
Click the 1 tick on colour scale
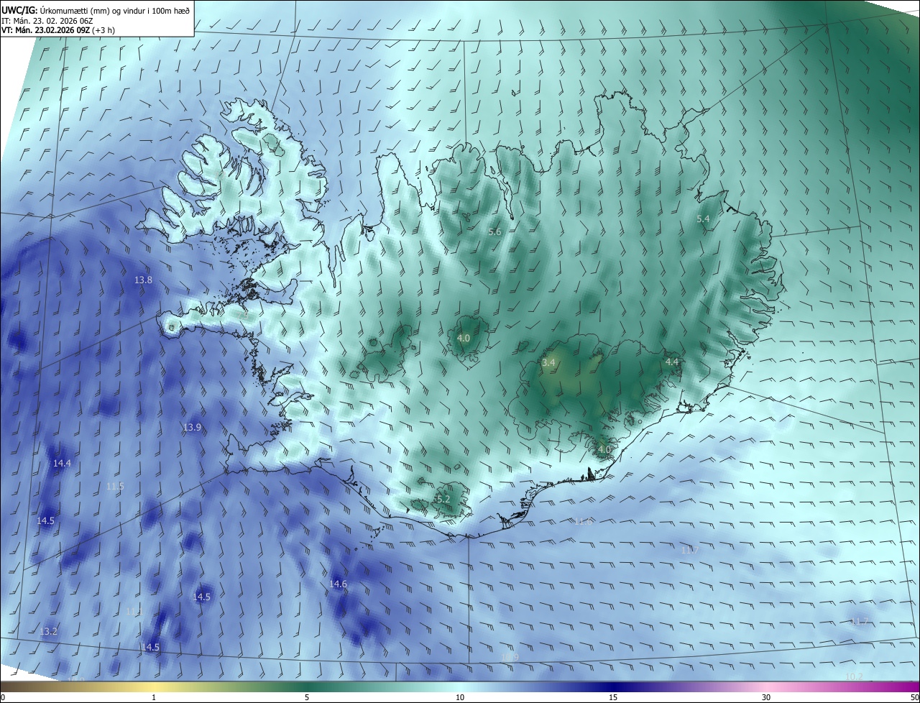click(155, 697)
